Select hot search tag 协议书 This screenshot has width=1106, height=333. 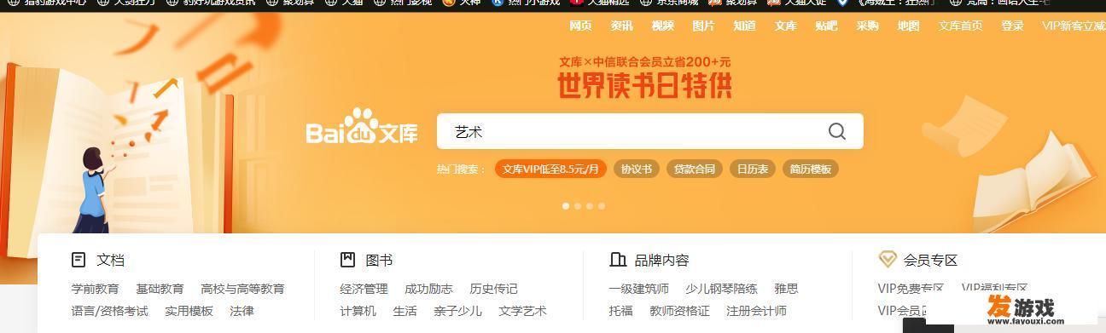tap(636, 169)
